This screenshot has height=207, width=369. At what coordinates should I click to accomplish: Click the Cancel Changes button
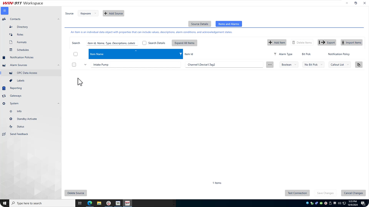click(x=353, y=193)
